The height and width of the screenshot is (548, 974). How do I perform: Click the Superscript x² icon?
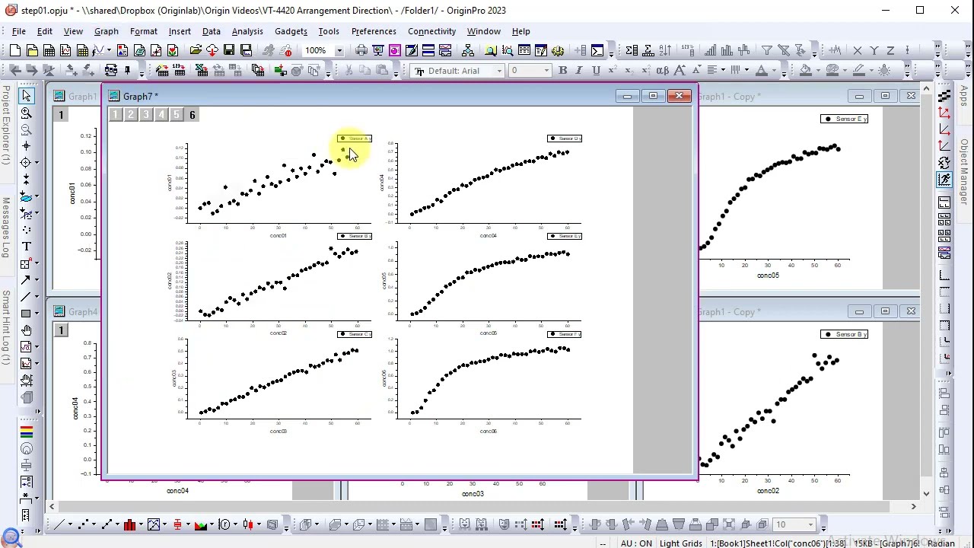coord(613,70)
